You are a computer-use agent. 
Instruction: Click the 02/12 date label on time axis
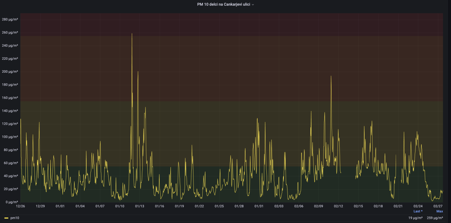coord(339,206)
